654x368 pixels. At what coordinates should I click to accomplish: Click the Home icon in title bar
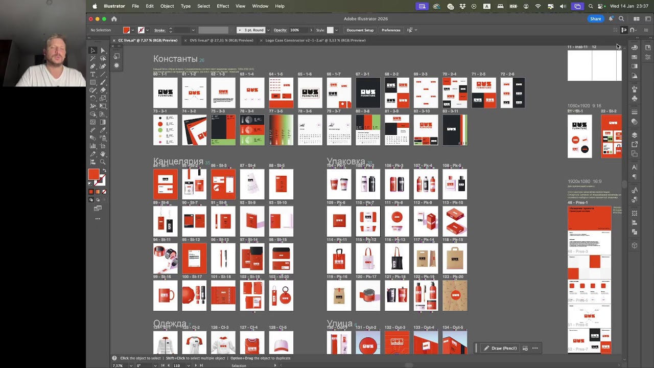tap(114, 19)
